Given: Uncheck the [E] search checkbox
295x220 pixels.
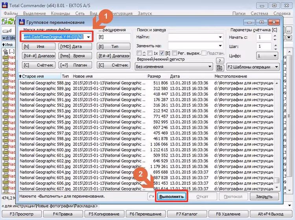Looking at the screenshot, I should (162, 53).
